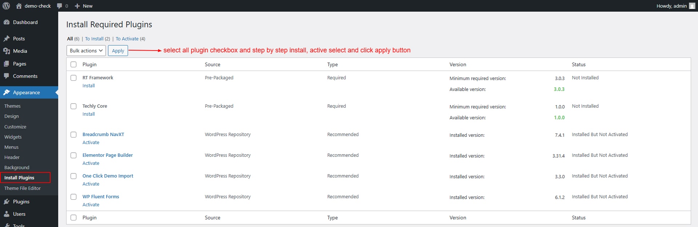Expand the New content menu

coord(84,6)
